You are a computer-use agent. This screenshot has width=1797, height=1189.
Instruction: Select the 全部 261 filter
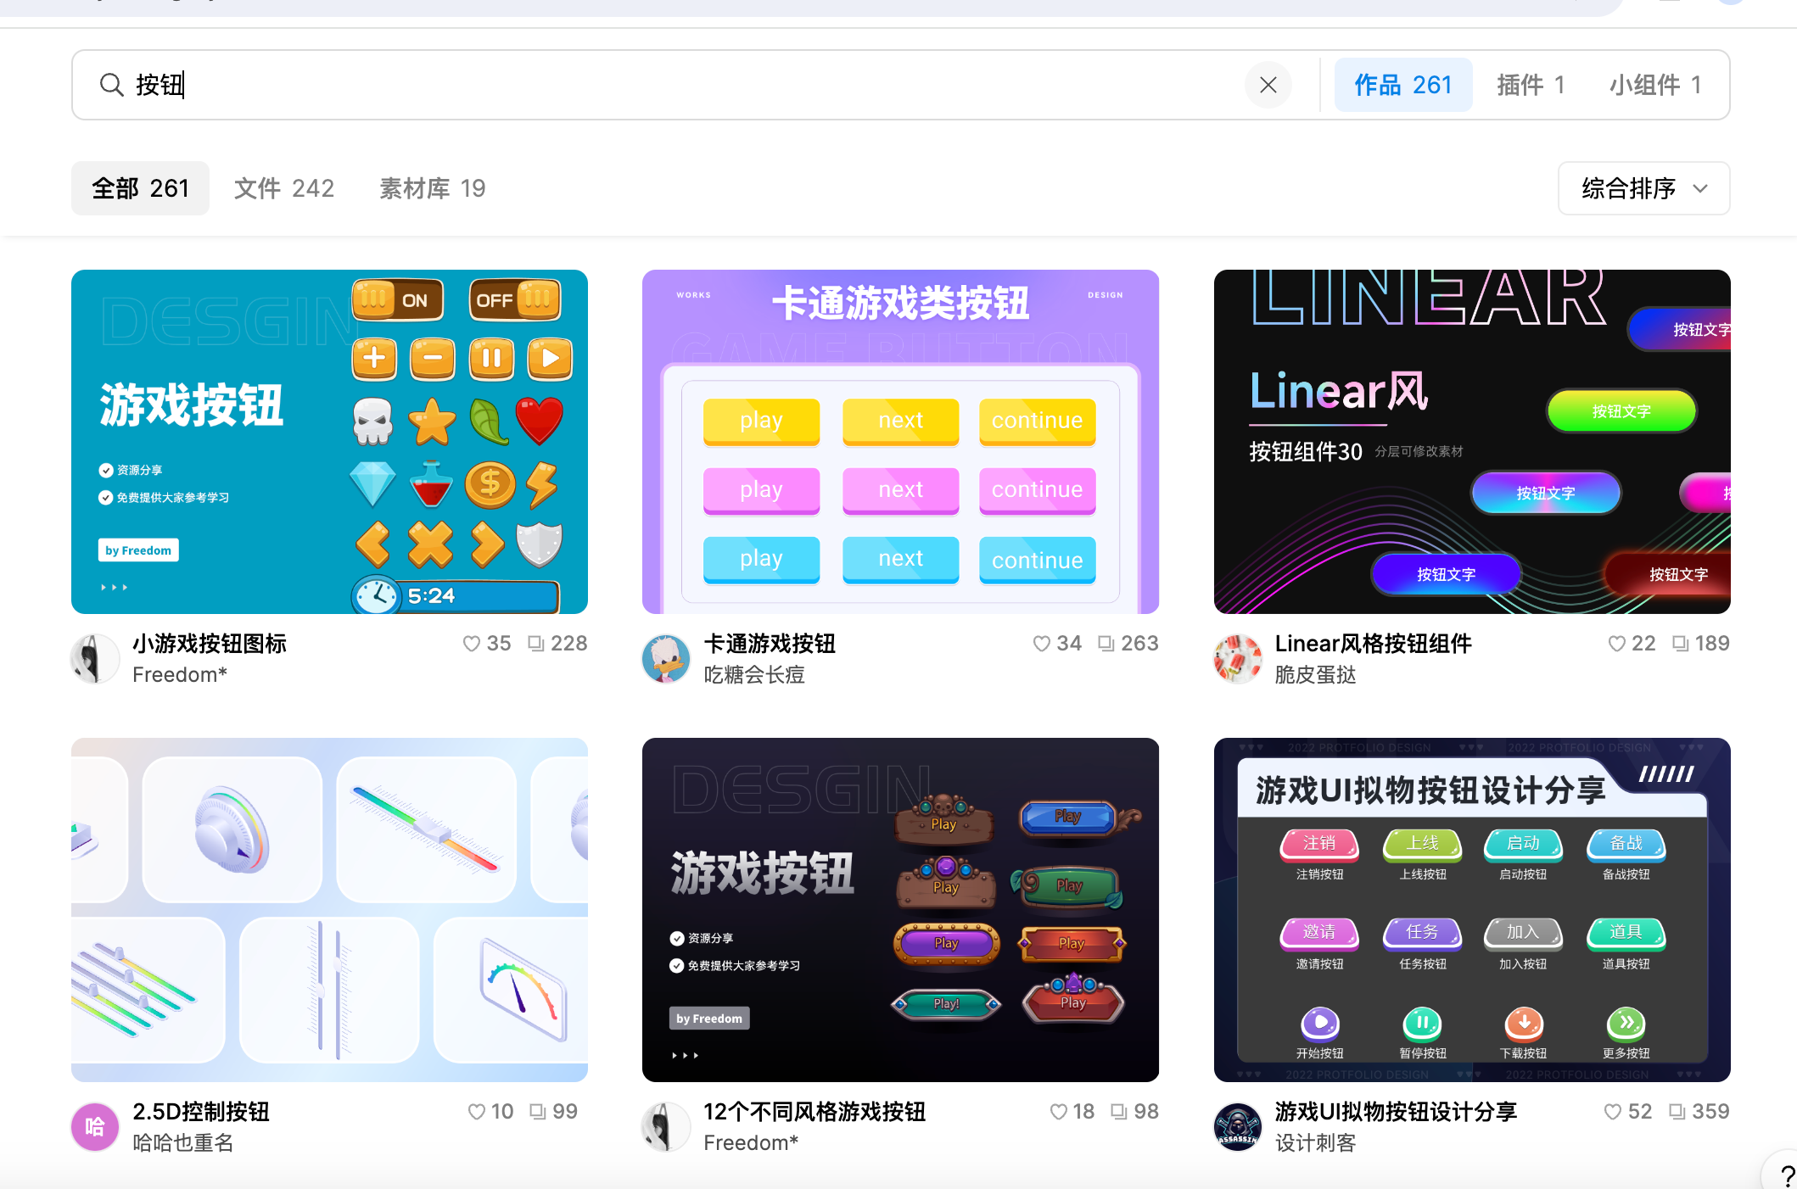[140, 188]
